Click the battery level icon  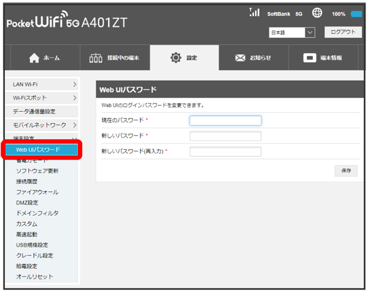coord(357,13)
